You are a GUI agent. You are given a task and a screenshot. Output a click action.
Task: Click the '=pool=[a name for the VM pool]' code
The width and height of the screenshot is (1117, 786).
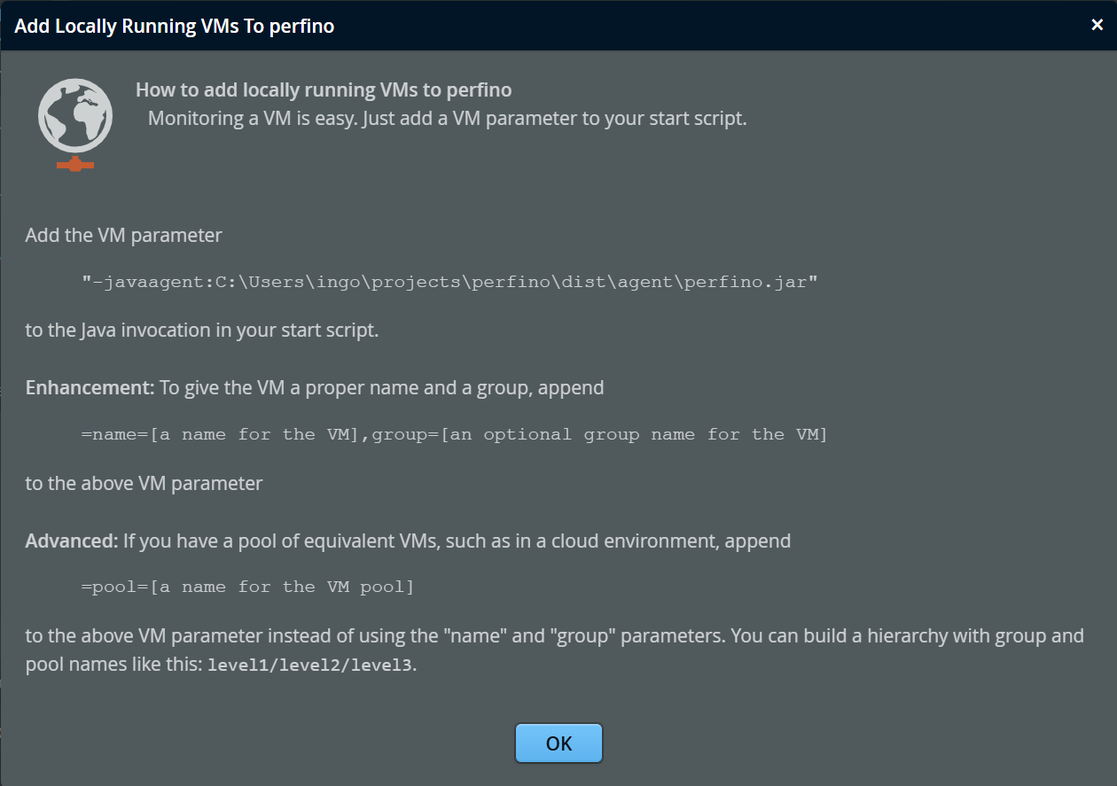point(247,587)
